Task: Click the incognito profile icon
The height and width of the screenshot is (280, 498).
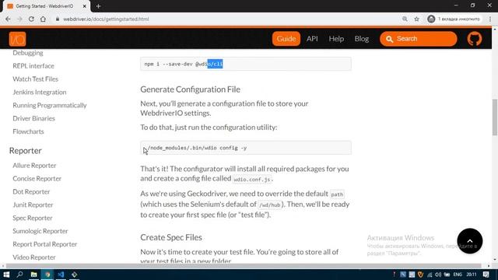Action: (431, 19)
